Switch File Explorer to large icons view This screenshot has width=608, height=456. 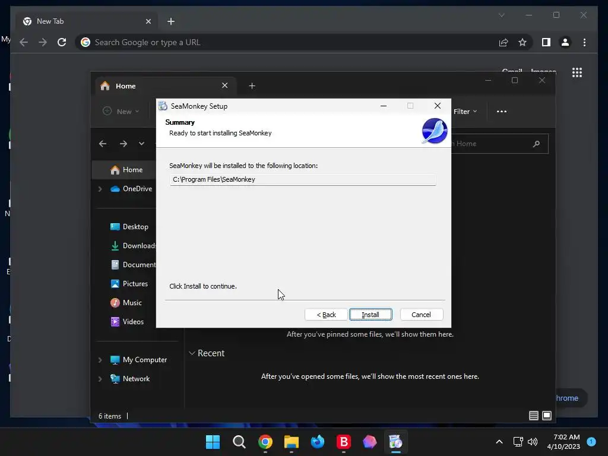(547, 416)
